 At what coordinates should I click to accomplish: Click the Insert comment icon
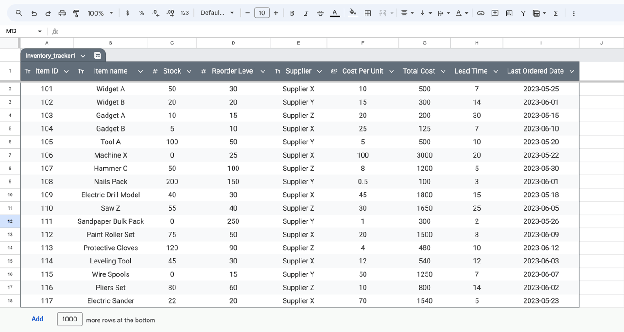[x=495, y=13]
